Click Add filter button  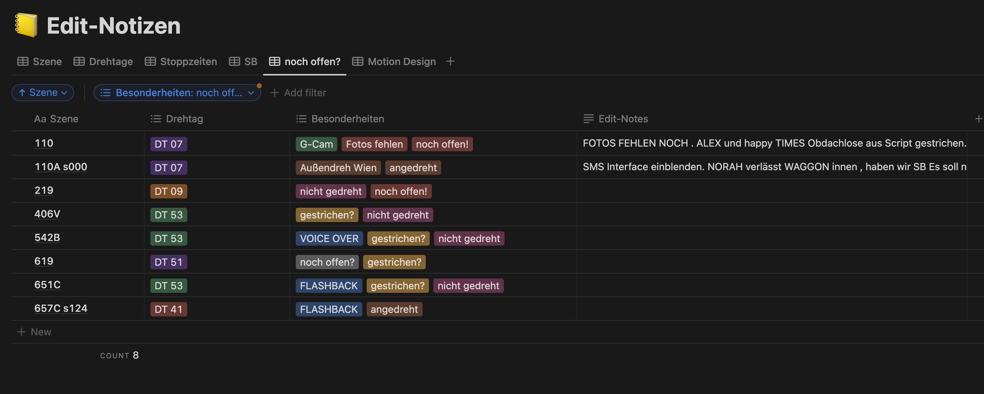[299, 92]
